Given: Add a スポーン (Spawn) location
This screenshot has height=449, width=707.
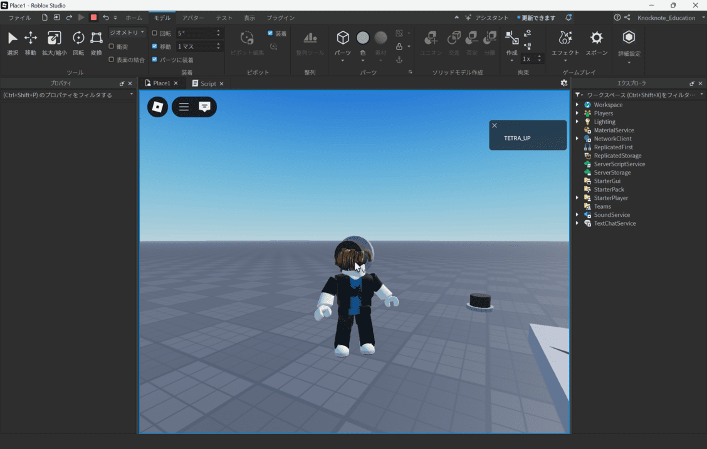Looking at the screenshot, I should 597,43.
